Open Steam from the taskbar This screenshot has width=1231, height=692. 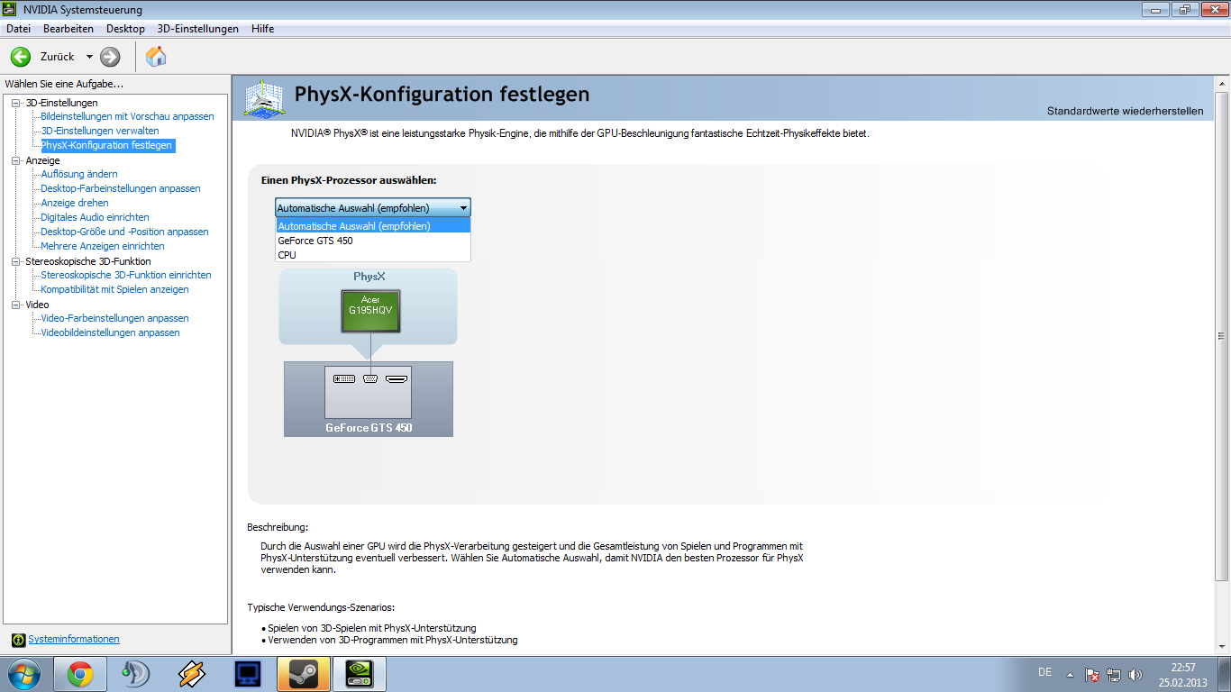(303, 674)
